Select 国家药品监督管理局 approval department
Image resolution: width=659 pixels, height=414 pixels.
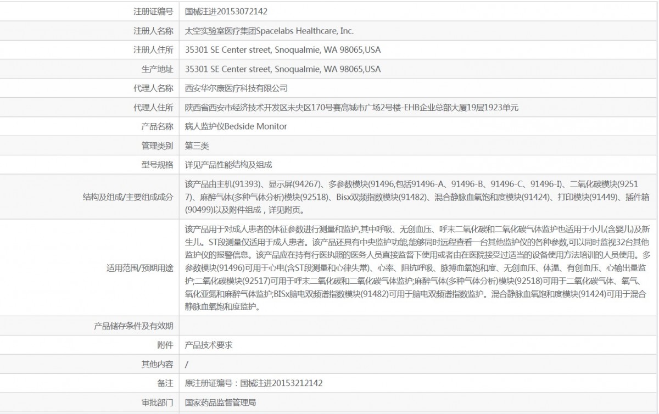click(221, 402)
